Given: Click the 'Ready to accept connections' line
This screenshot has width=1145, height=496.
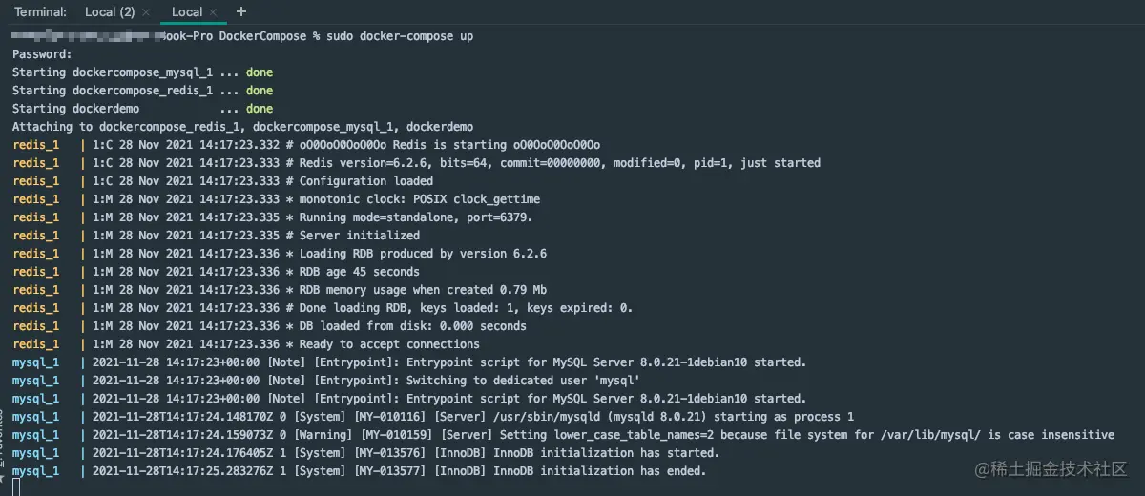Looking at the screenshot, I should (246, 344).
